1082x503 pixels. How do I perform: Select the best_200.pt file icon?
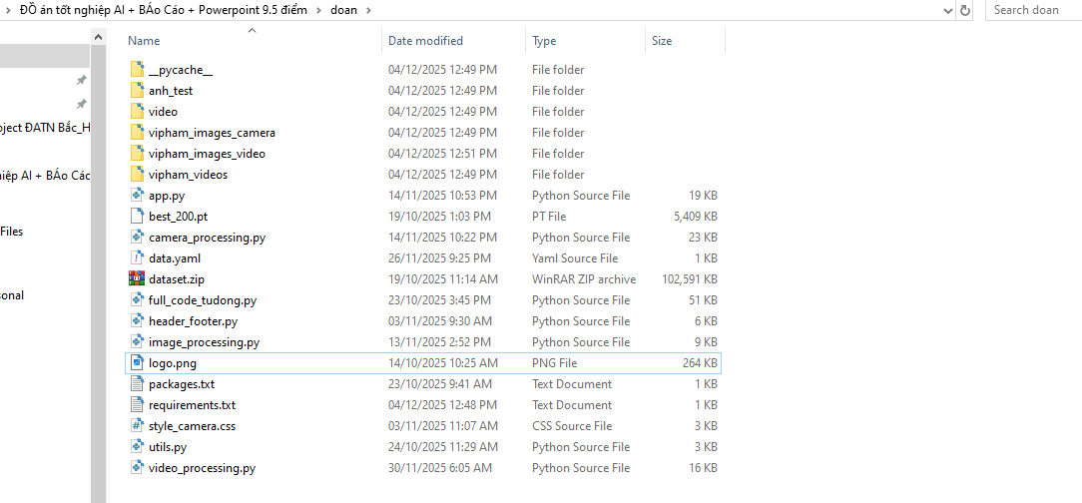point(138,217)
